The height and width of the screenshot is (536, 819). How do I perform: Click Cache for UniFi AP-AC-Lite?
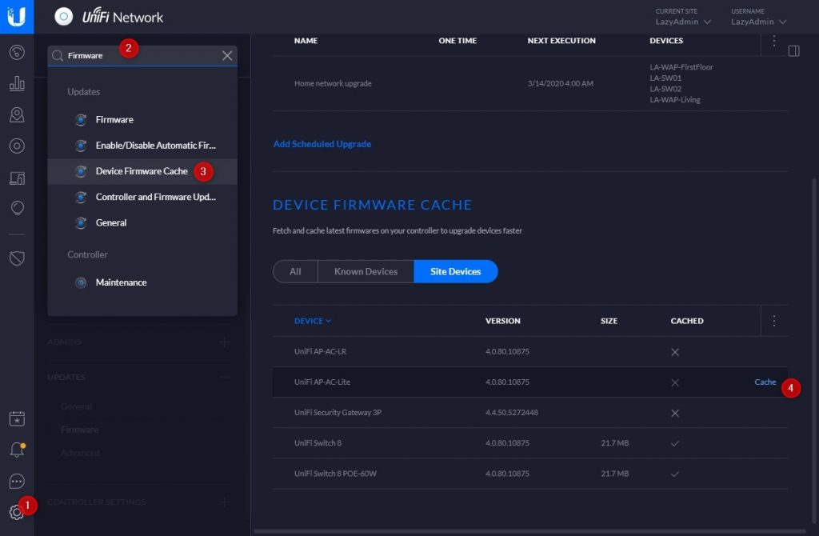(765, 382)
